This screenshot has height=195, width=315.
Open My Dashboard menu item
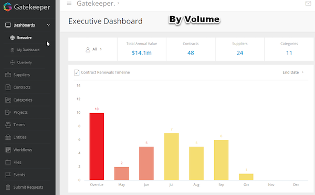coord(28,50)
